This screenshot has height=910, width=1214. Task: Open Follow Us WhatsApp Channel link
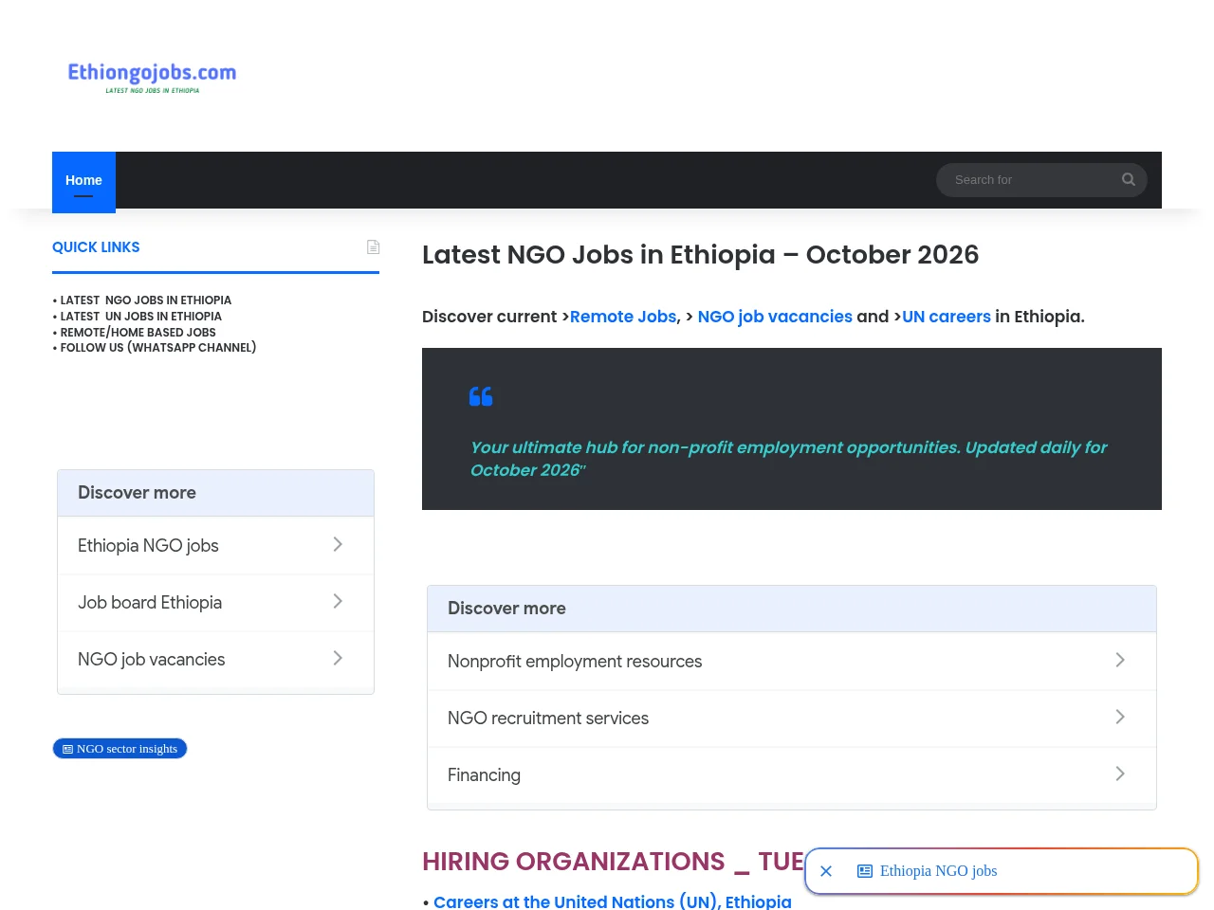pos(157,348)
